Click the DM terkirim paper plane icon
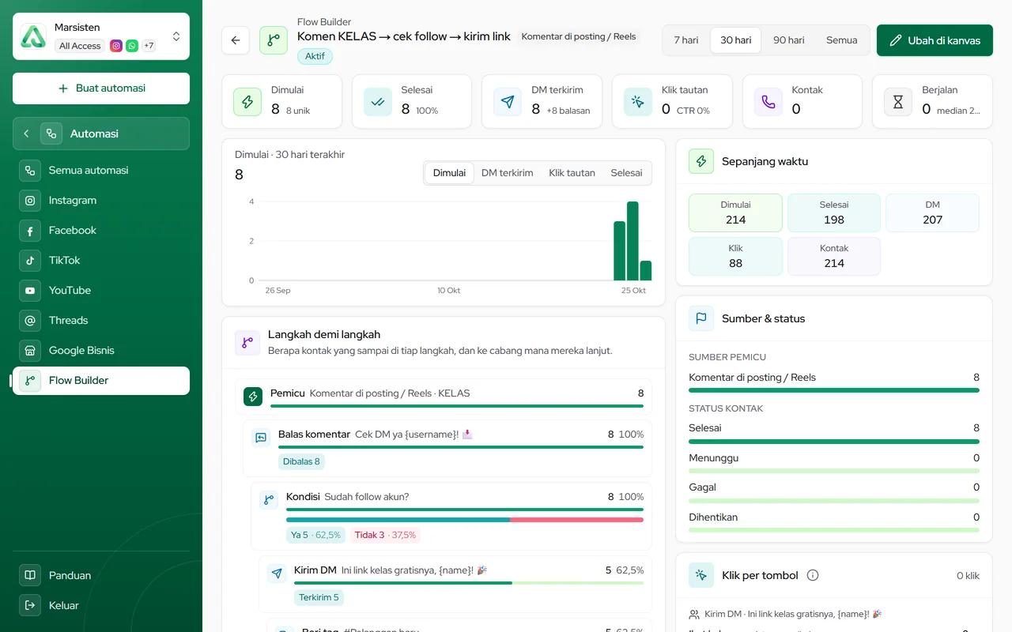The image size is (1012, 632). [508, 102]
